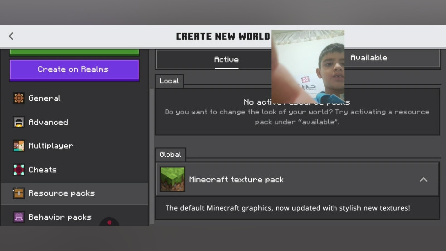Collapse the Minecraft texture pack details
This screenshot has height=251, width=446.
[424, 179]
